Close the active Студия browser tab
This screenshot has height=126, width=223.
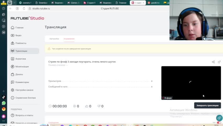(x=143, y=3)
